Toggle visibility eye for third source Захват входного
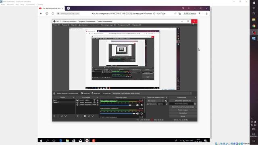 click(x=94, y=105)
